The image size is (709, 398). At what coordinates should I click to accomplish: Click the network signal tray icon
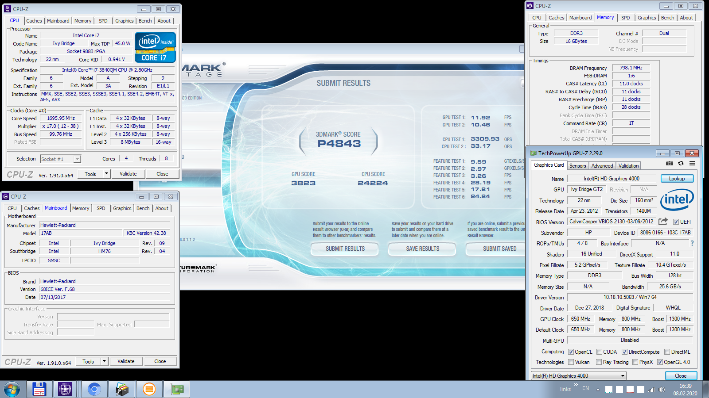click(651, 390)
